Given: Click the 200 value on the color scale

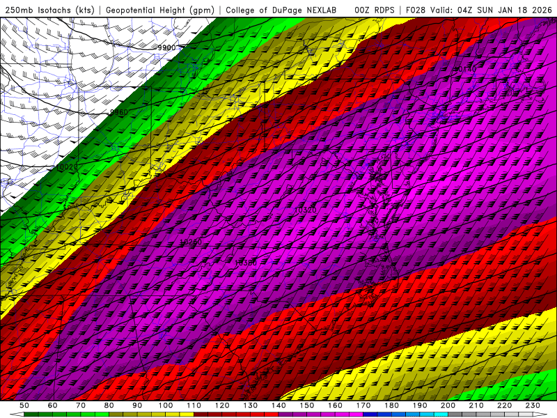Looking at the screenshot, I should tap(448, 405).
